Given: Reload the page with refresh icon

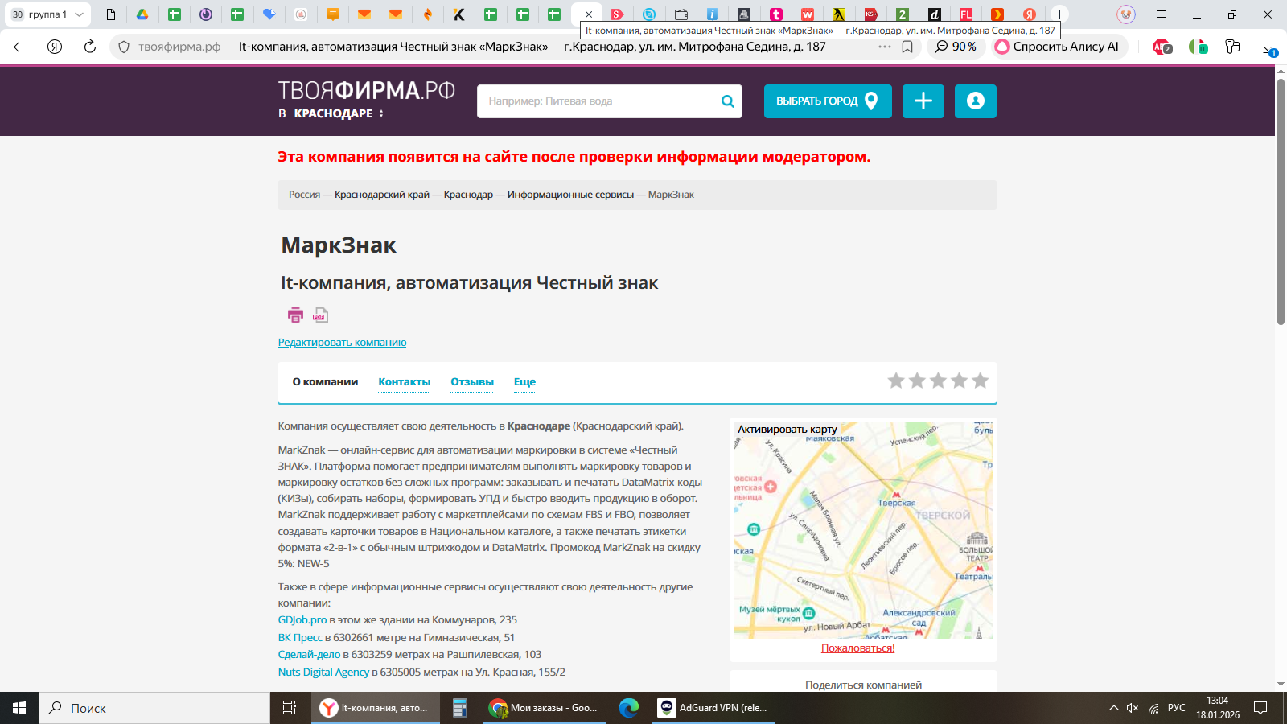Looking at the screenshot, I should (x=90, y=47).
